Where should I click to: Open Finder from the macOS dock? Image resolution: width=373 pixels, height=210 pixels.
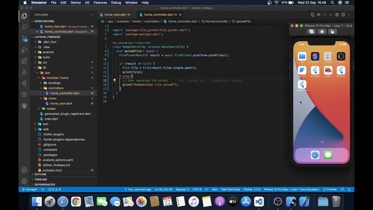tap(37, 202)
